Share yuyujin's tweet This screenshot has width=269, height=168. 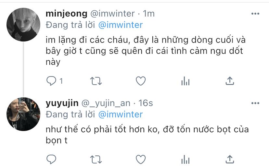[x=230, y=160]
